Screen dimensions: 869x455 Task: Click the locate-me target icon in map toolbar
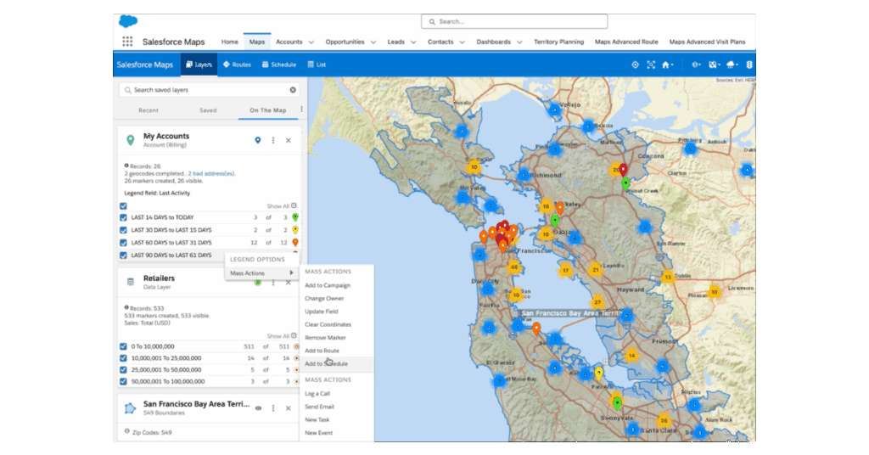[635, 65]
